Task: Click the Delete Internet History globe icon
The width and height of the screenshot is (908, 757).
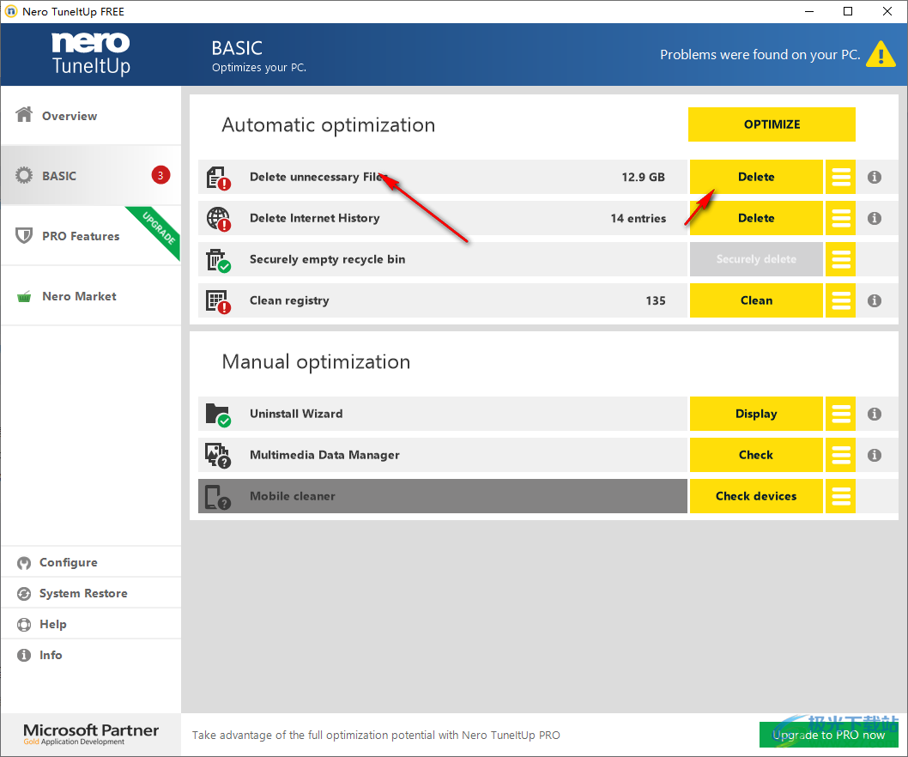Action: 218,219
